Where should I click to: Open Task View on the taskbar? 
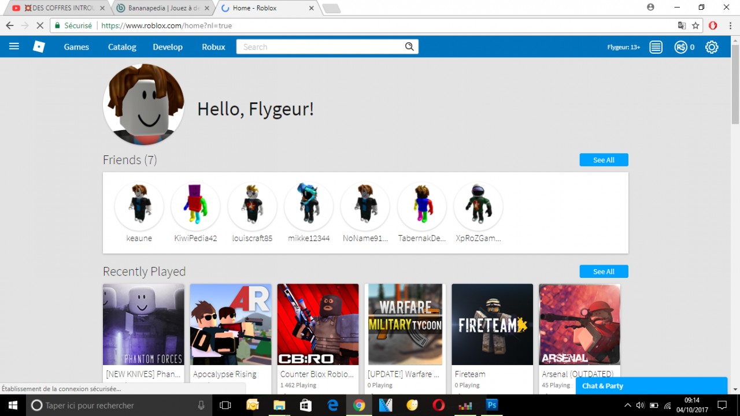coord(225,405)
